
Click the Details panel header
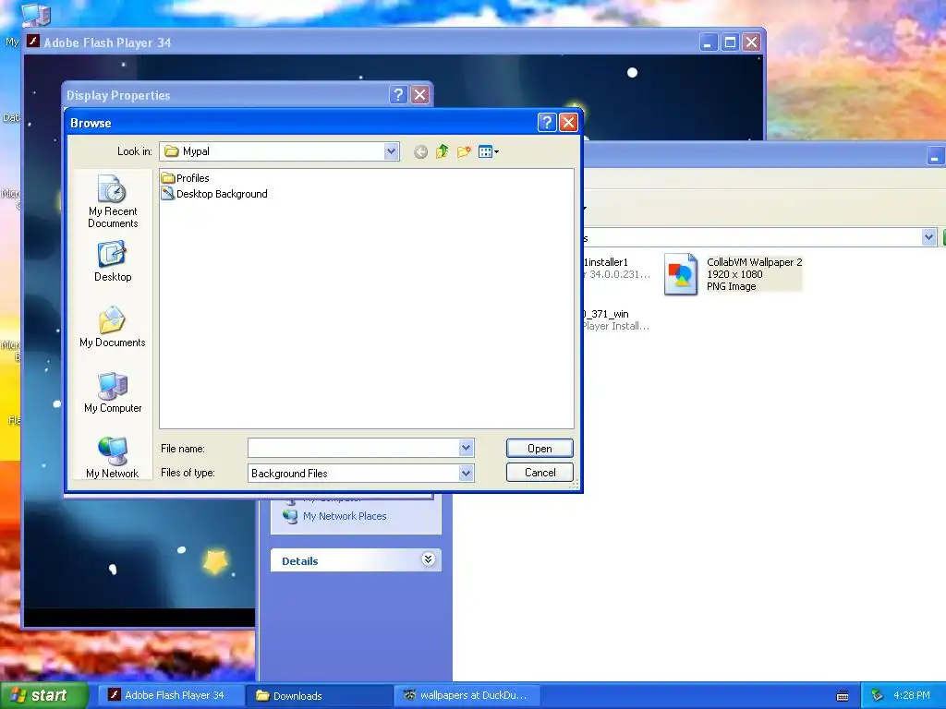tap(356, 560)
